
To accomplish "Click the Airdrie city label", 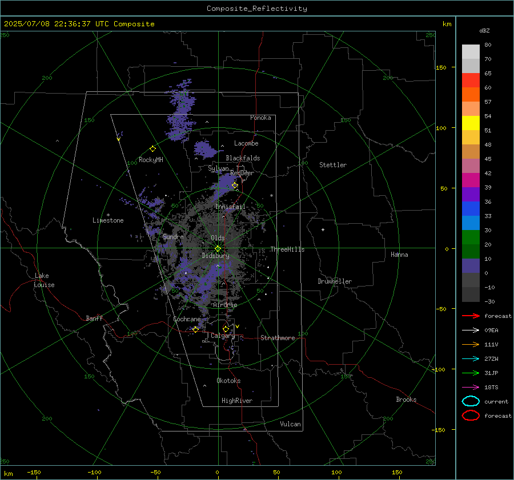I will tap(225, 305).
